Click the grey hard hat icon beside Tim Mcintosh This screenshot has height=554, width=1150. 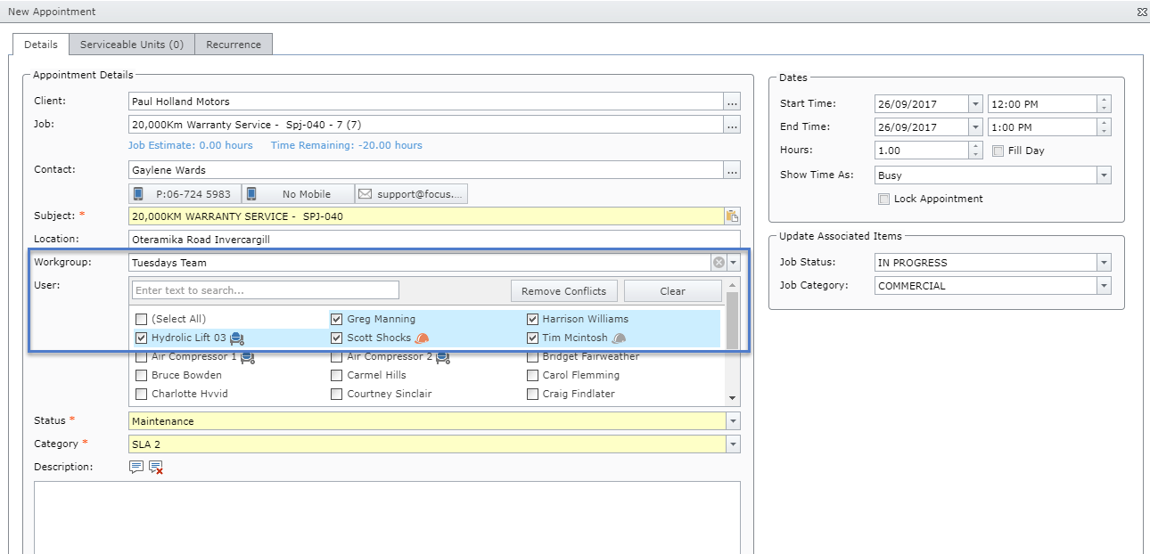click(x=619, y=338)
